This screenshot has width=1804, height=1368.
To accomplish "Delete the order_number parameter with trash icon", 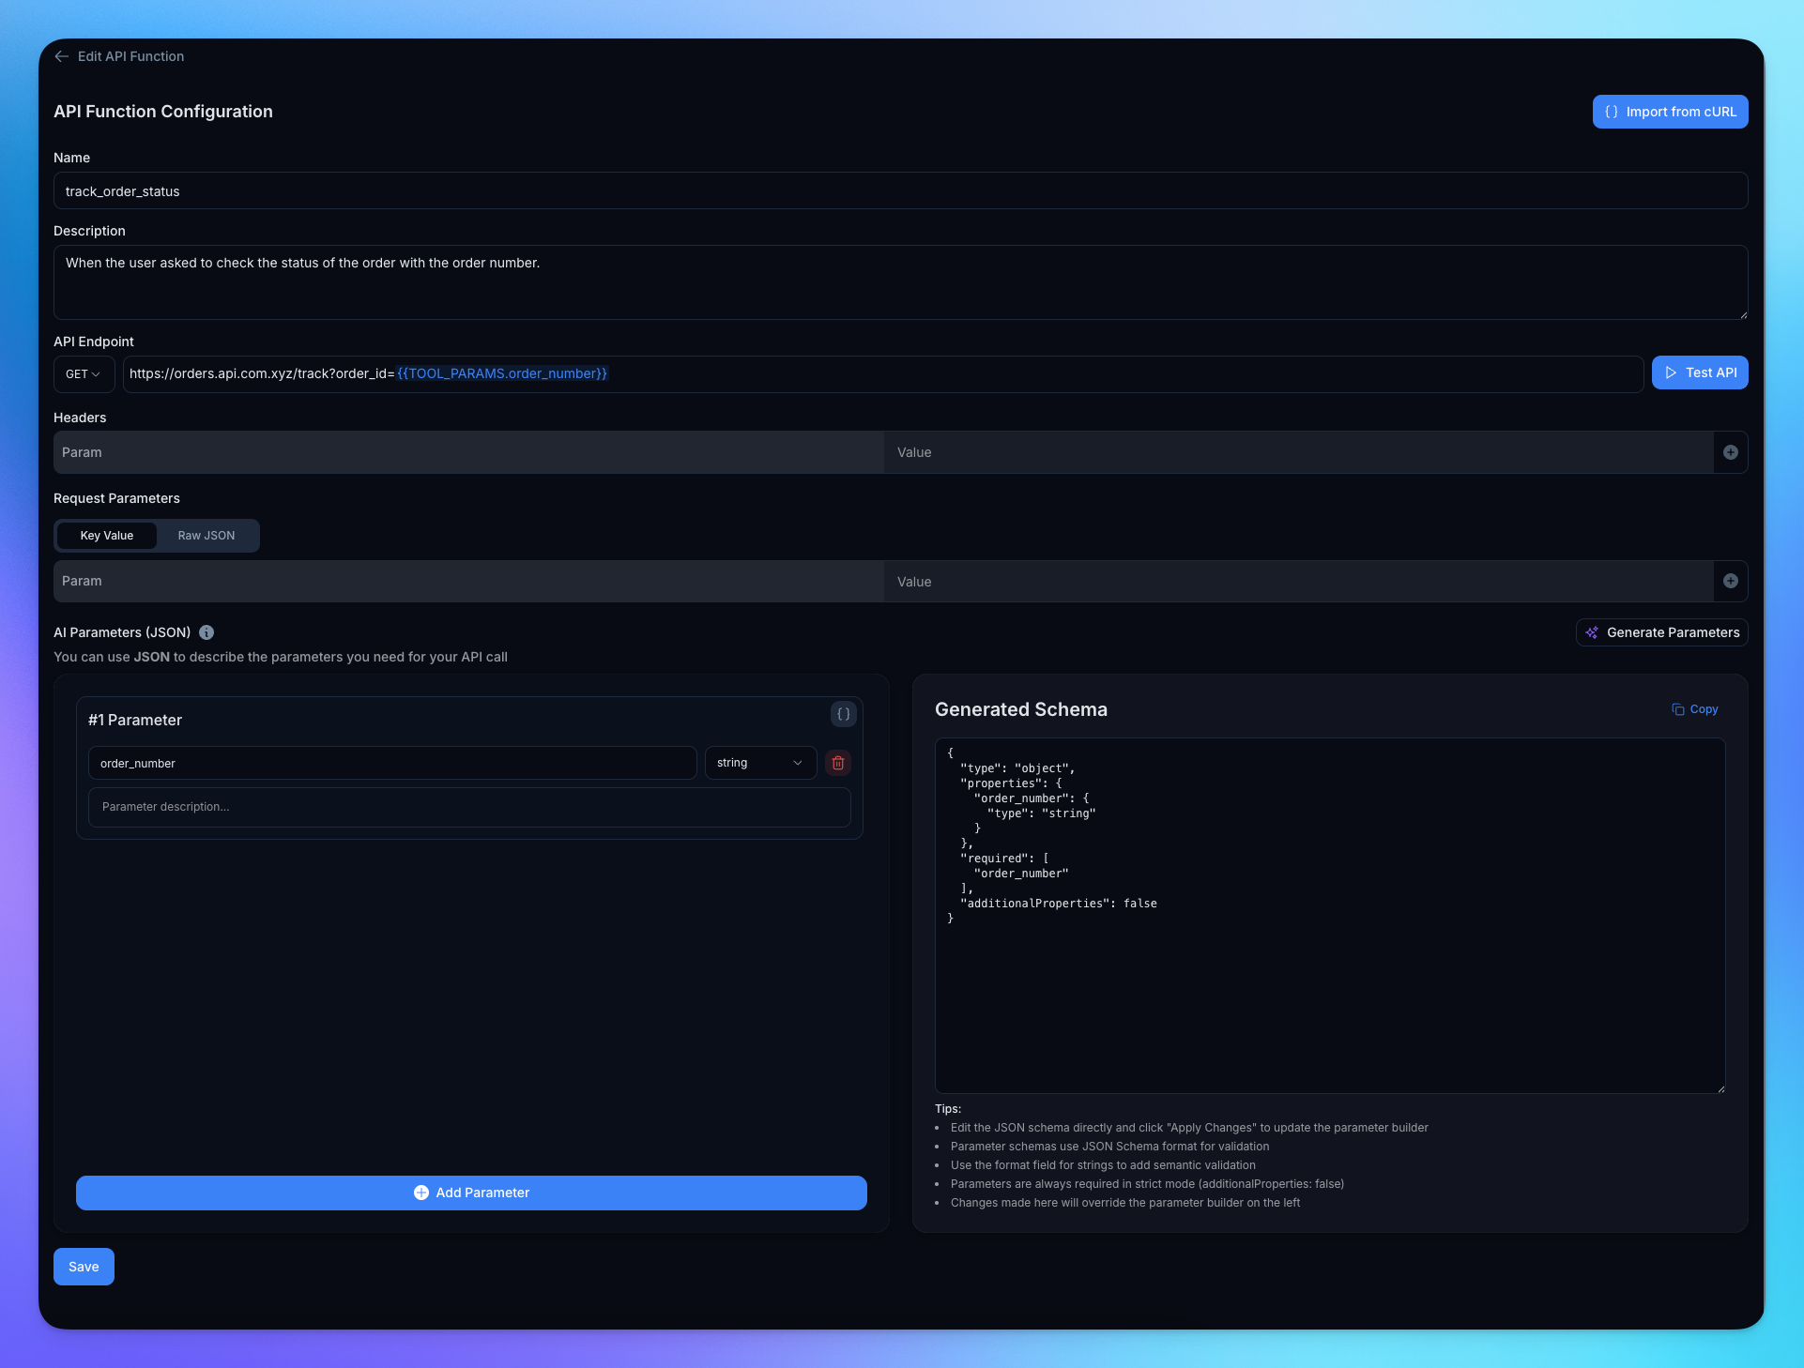I will click(x=838, y=763).
